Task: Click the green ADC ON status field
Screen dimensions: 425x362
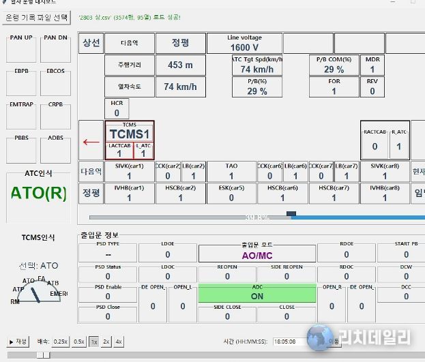Action: tap(257, 293)
